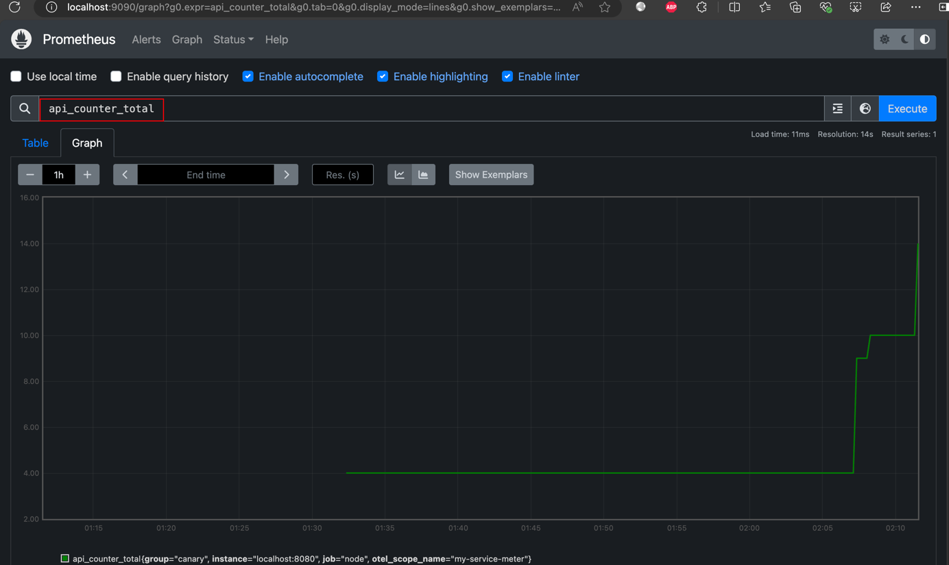Click the browser screenshot icon

[856, 7]
